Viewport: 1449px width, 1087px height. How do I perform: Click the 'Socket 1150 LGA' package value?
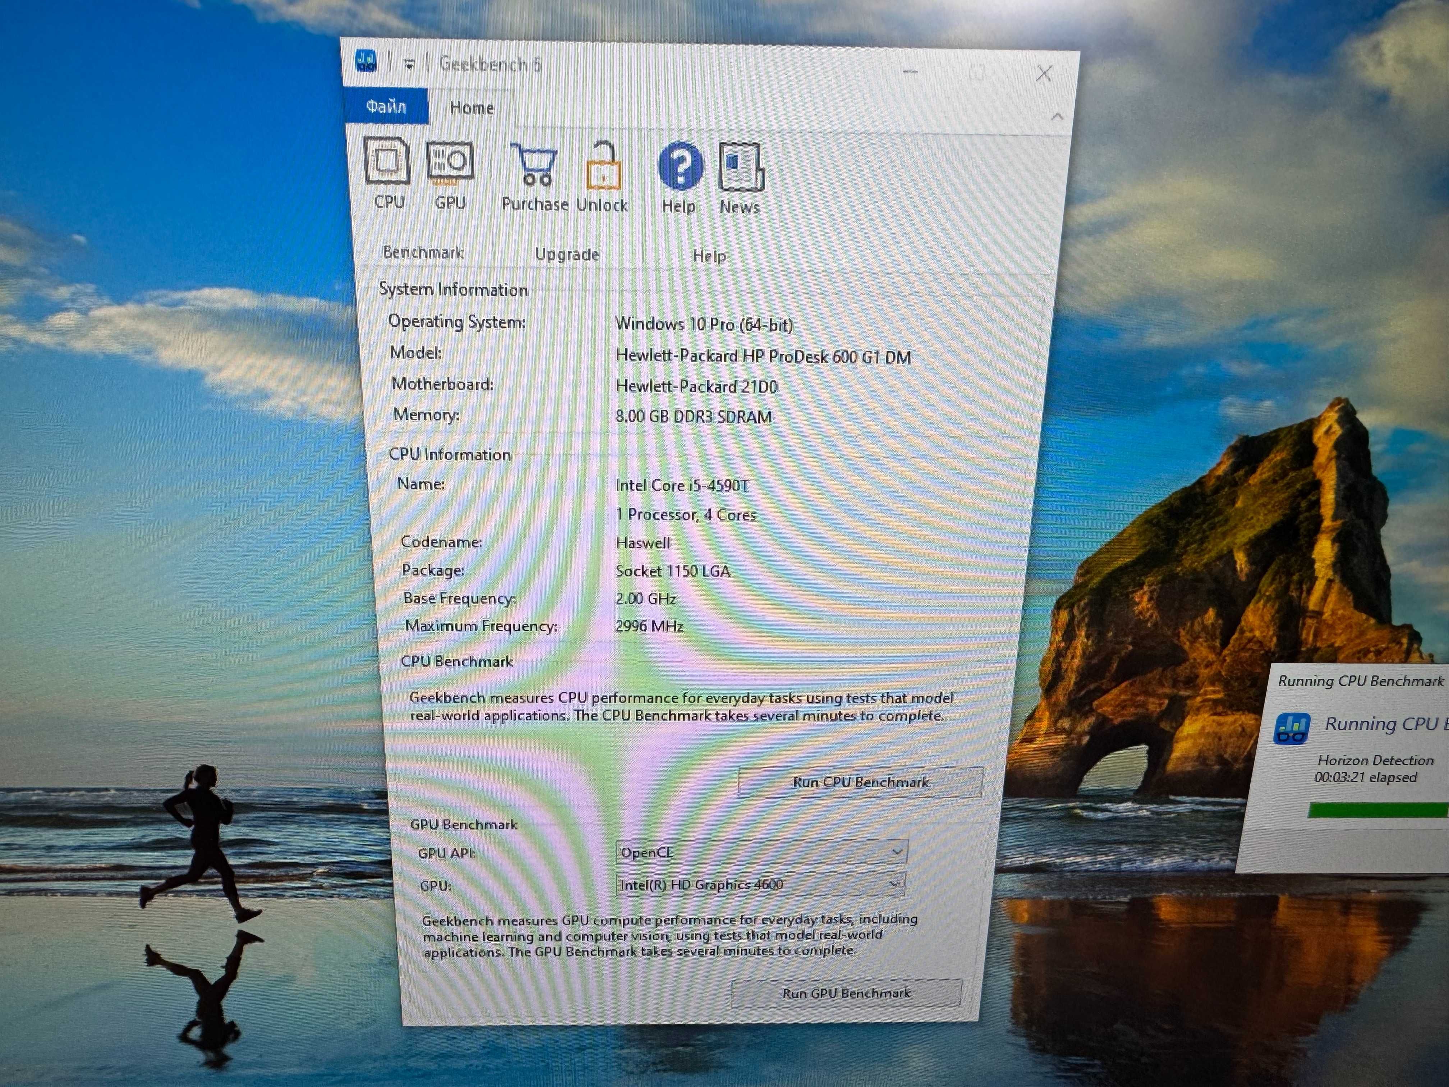click(x=673, y=571)
